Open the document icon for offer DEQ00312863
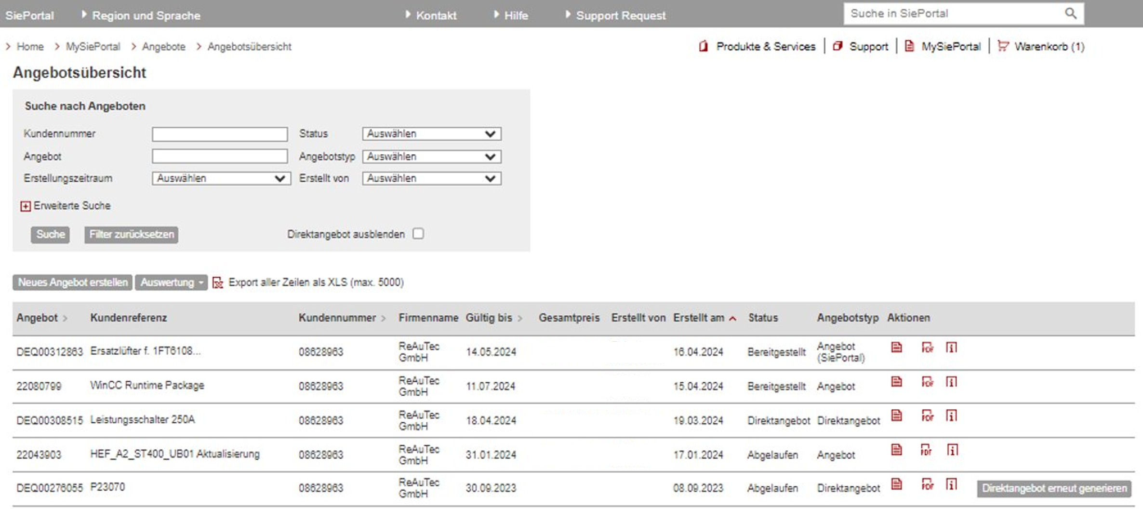This screenshot has width=1143, height=509. [x=896, y=348]
